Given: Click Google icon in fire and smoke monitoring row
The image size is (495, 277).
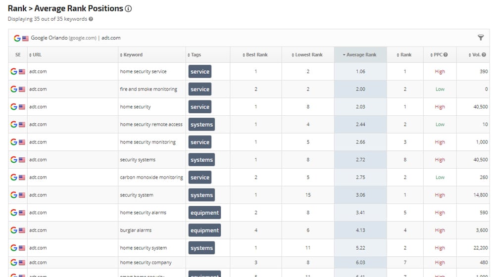Looking at the screenshot, I should [13, 89].
